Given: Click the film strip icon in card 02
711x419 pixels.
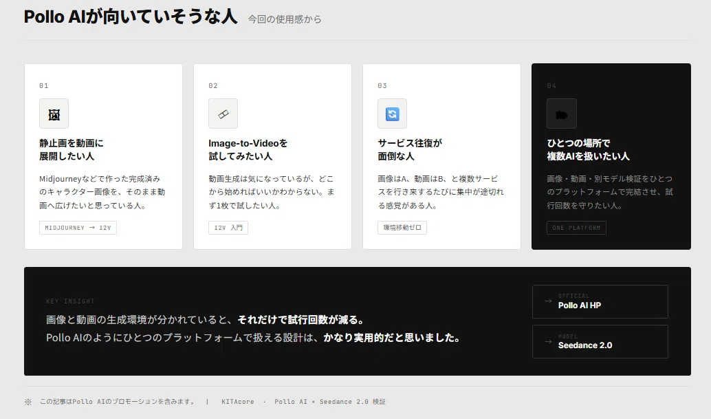Looking at the screenshot, I should point(223,114).
